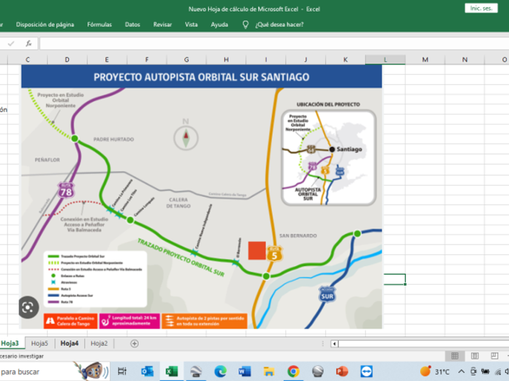Select Normal view icon in status bar
Image resolution: width=509 pixels, height=381 pixels.
tap(454, 356)
